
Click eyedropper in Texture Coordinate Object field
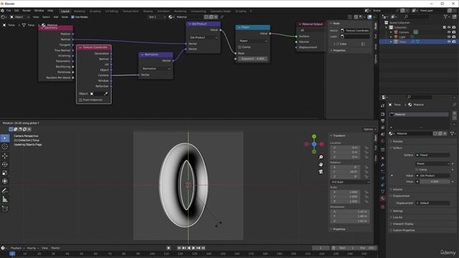(106, 94)
